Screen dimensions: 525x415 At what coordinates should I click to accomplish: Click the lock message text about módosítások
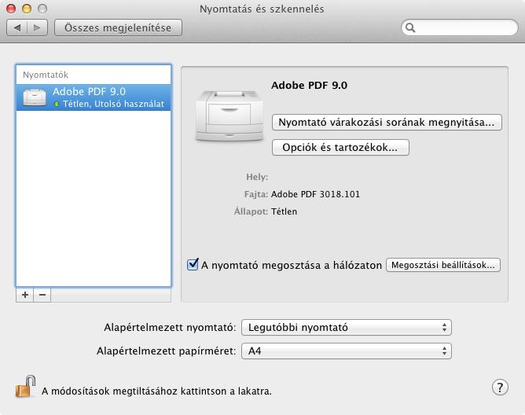tap(156, 391)
